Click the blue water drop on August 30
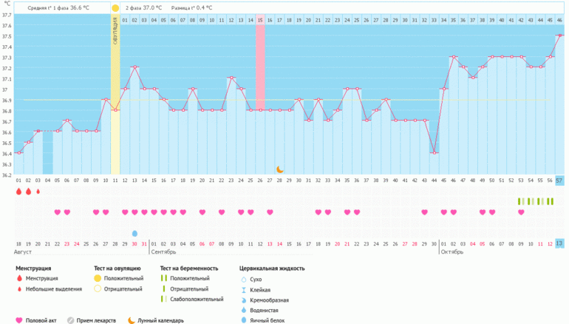 (x=134, y=233)
